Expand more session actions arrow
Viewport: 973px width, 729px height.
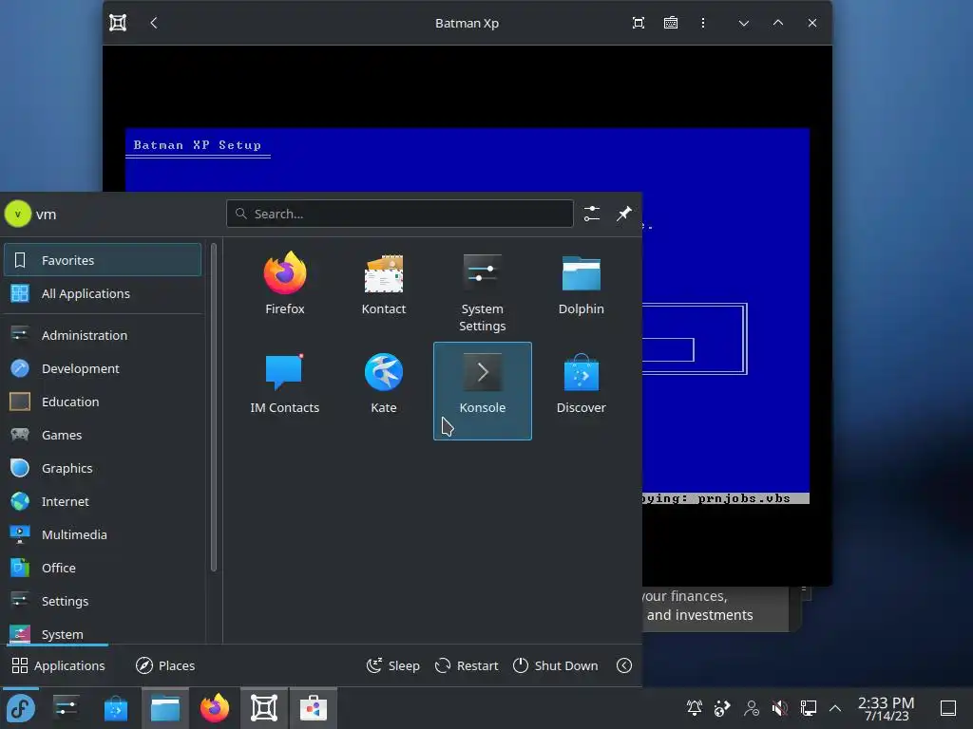coord(624,665)
